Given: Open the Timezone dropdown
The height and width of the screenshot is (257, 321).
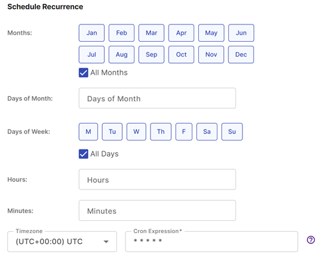Looking at the screenshot, I should [x=62, y=242].
